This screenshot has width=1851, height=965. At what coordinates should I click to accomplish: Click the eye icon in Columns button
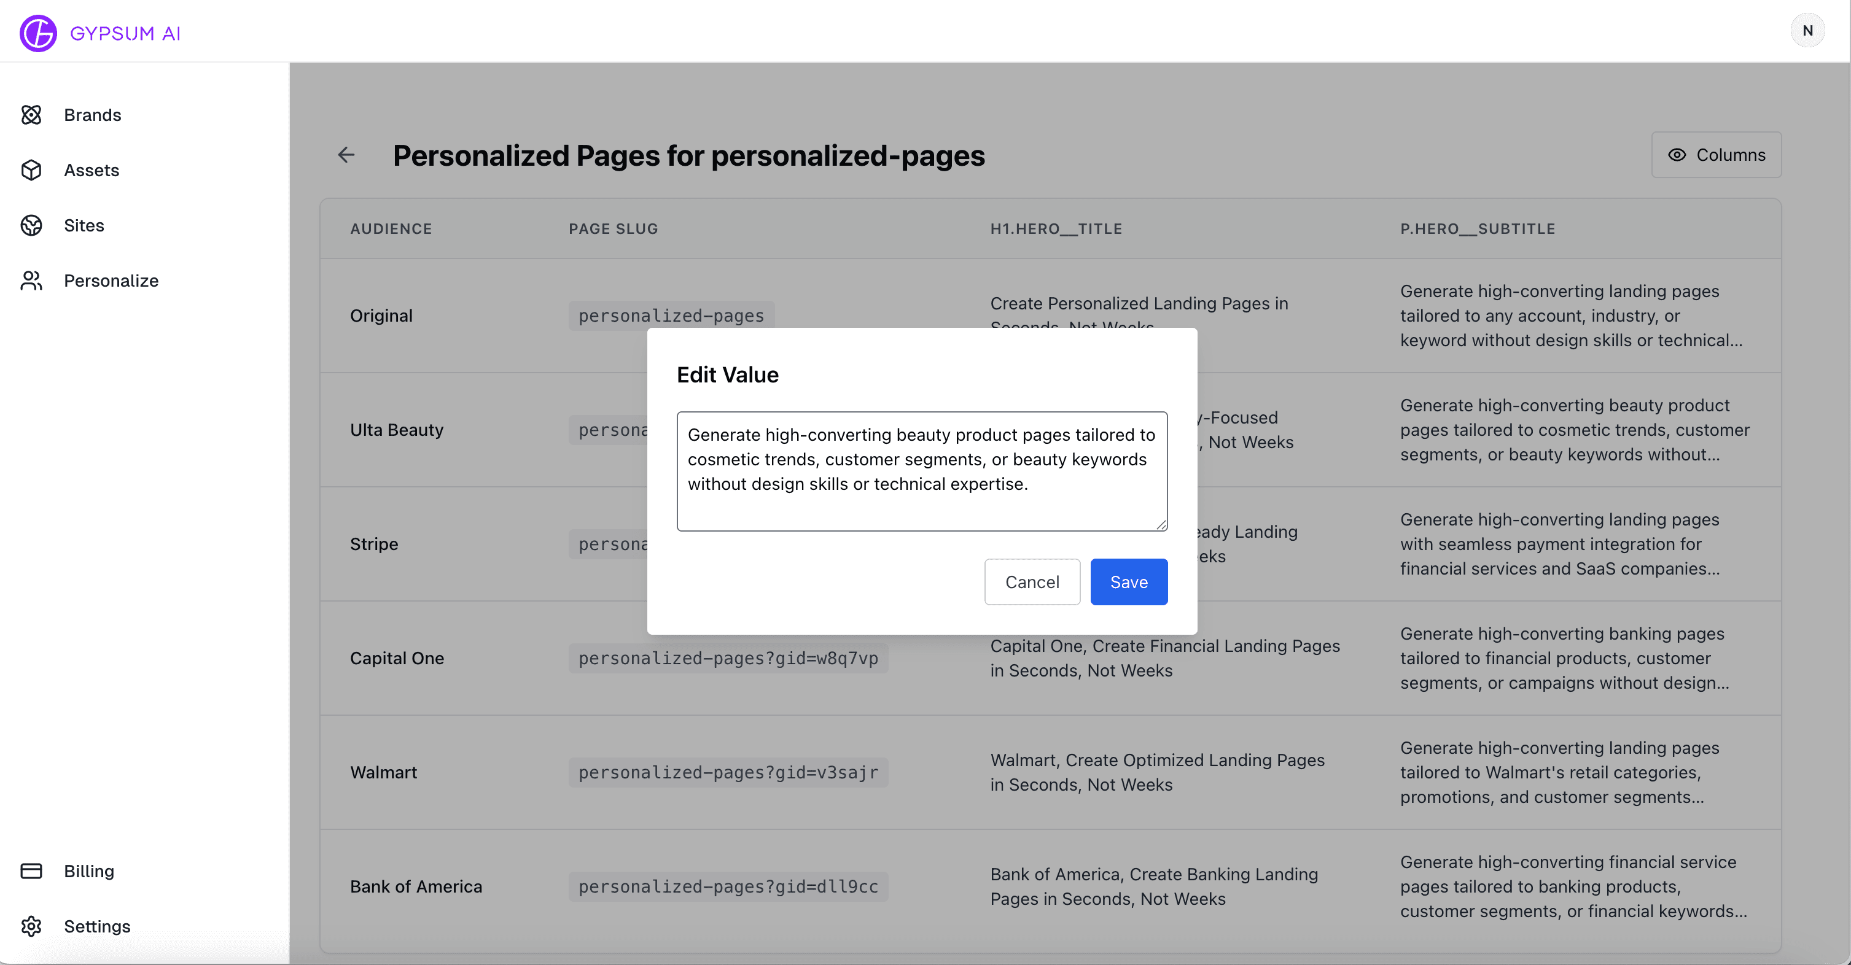click(x=1677, y=155)
